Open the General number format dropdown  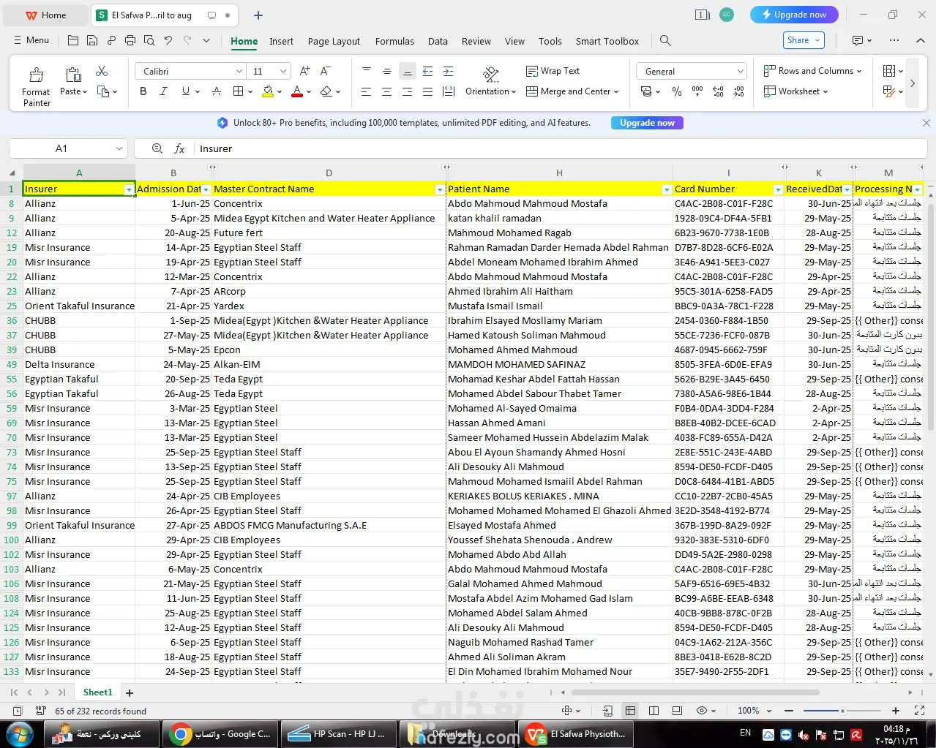point(740,71)
